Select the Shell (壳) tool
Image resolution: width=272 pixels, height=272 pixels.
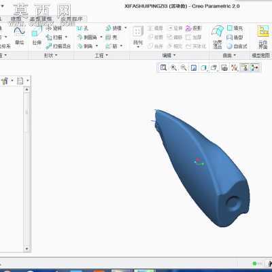pos(112,37)
